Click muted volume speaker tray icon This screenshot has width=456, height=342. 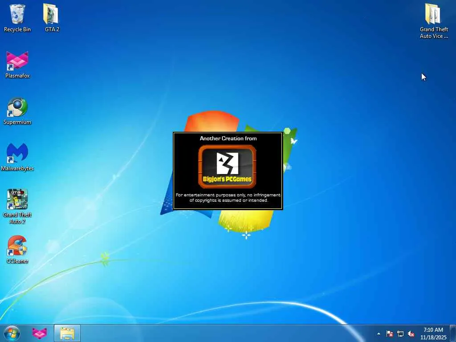point(411,334)
